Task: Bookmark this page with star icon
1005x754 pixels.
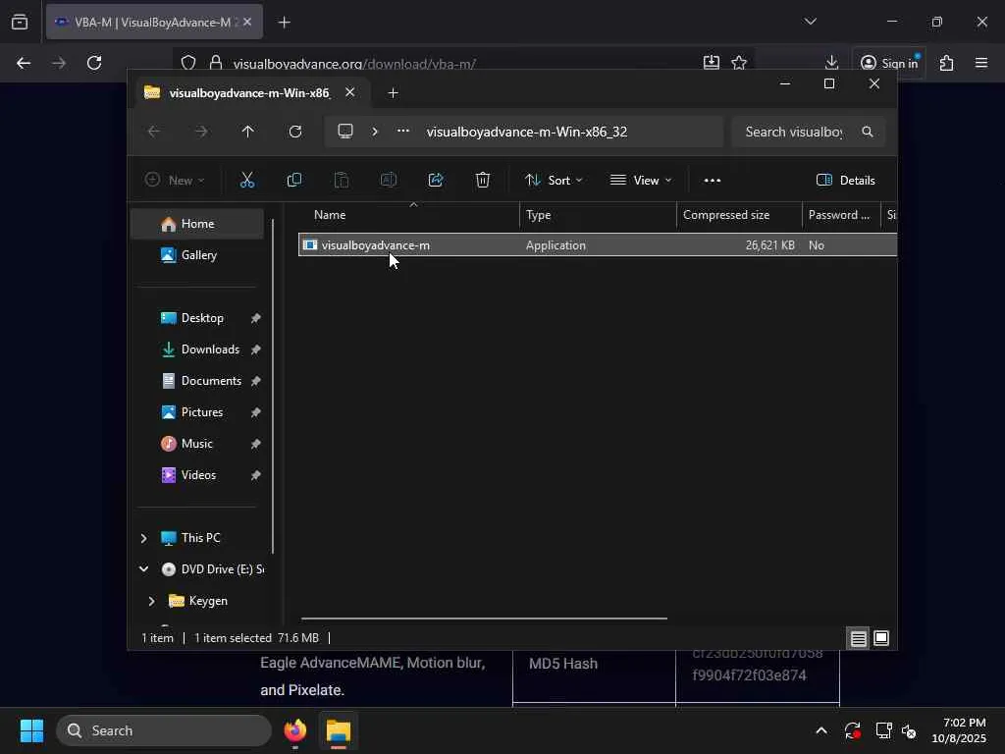Action: 739,63
